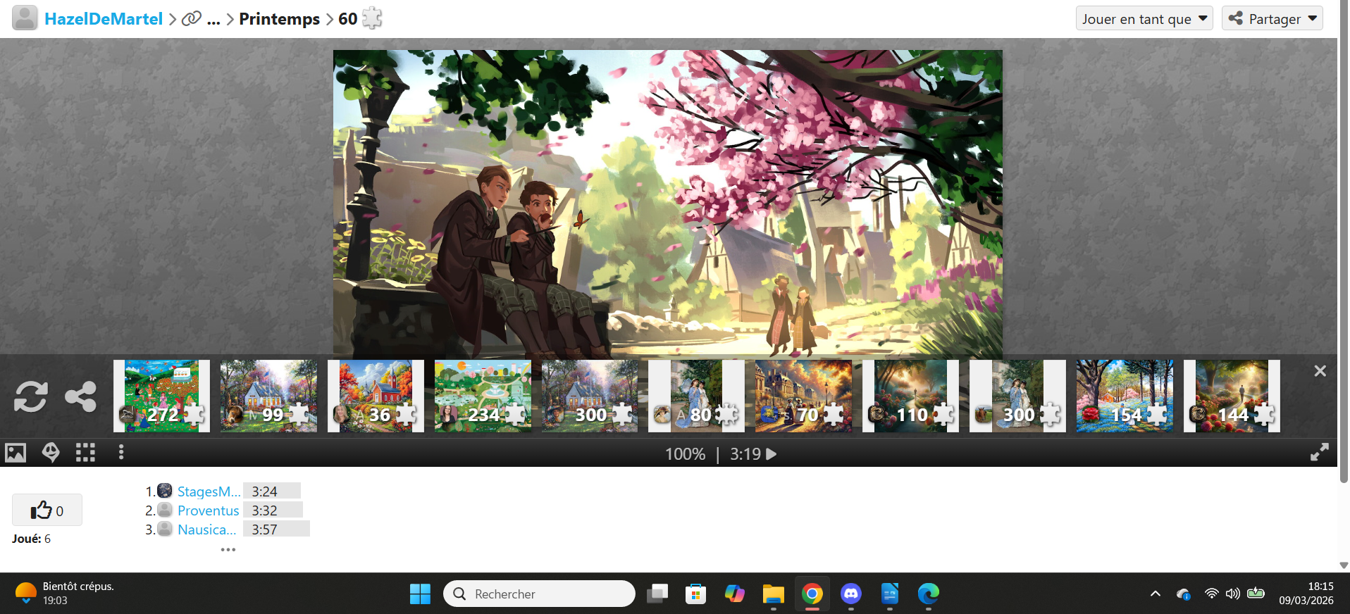
Task: Click the 100% completion indicator
Action: [x=685, y=454]
